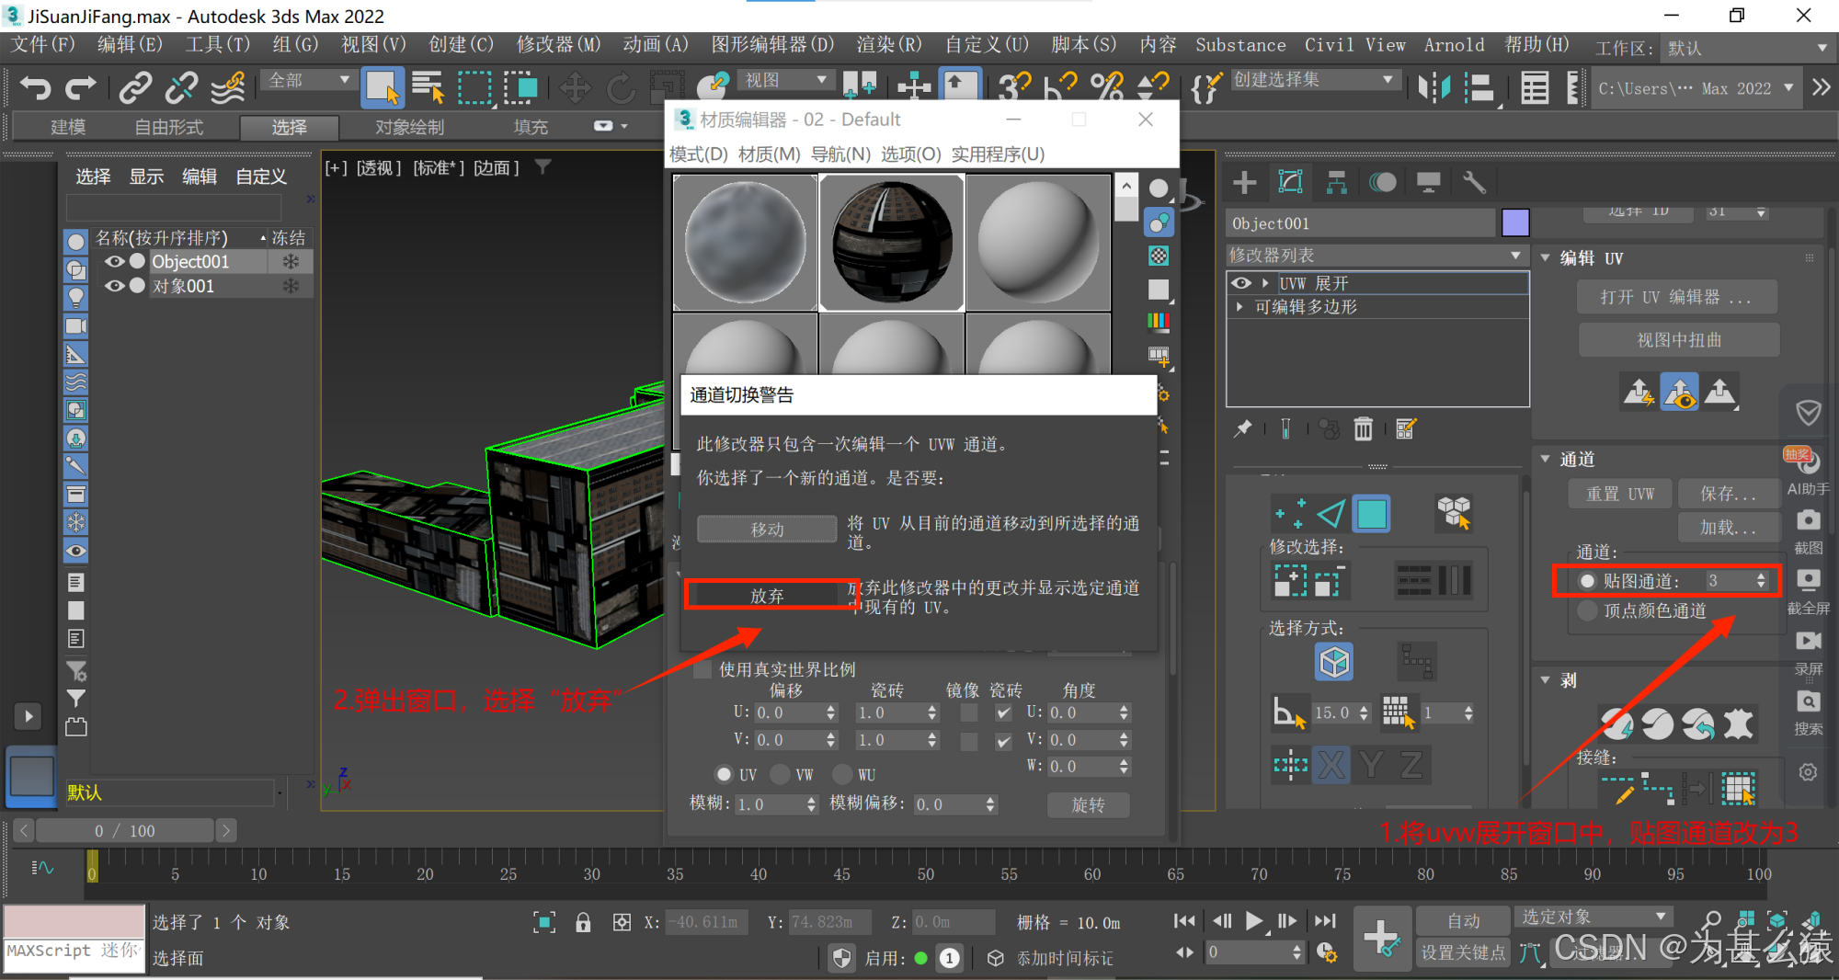Open the Utilities wrench tab
1839x980 pixels.
[1474, 183]
